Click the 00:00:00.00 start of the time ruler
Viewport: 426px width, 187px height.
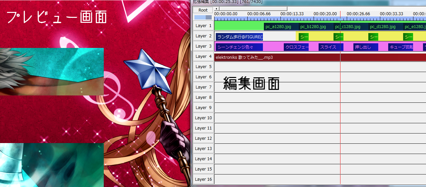226,14
